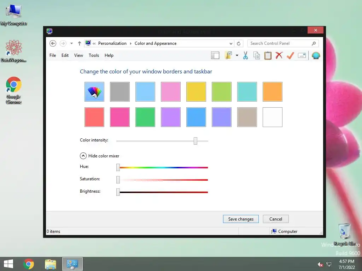Open the Tools menu
Viewport: 362px width, 271px height.
pyautogui.click(x=94, y=55)
